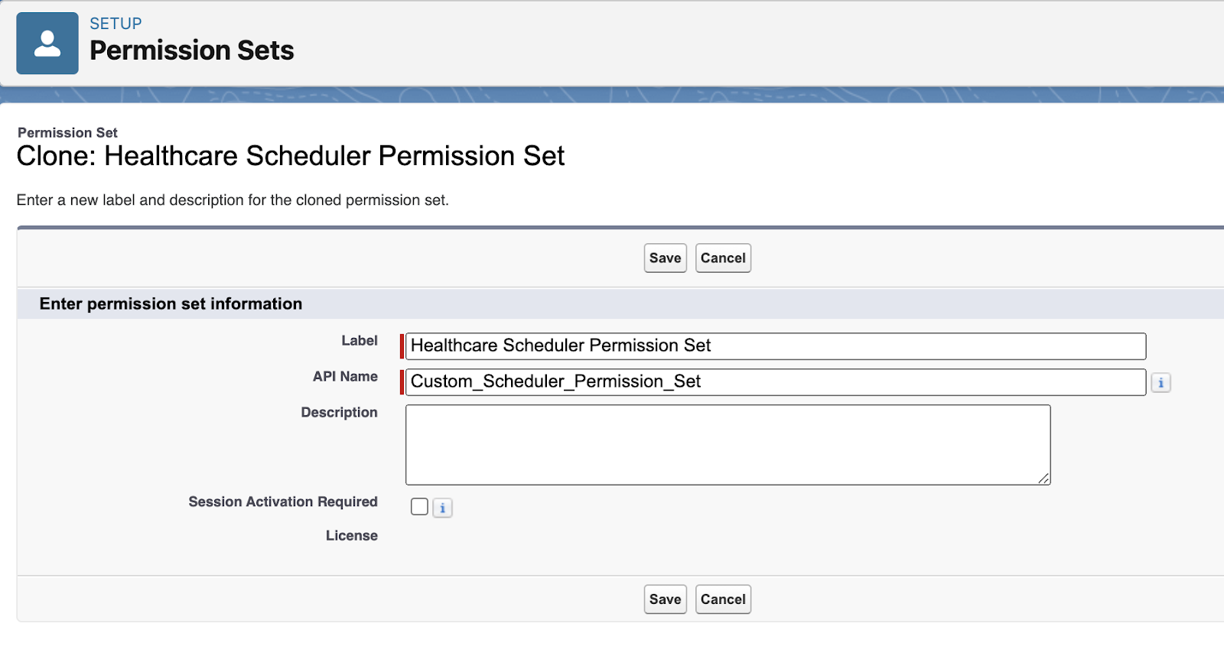Image resolution: width=1224 pixels, height=646 pixels.
Task: Click the Session Activation info icon
Action: [x=442, y=508]
